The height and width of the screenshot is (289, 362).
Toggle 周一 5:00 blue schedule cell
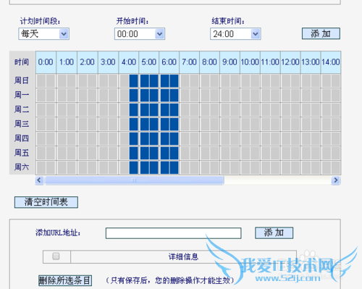coord(145,96)
